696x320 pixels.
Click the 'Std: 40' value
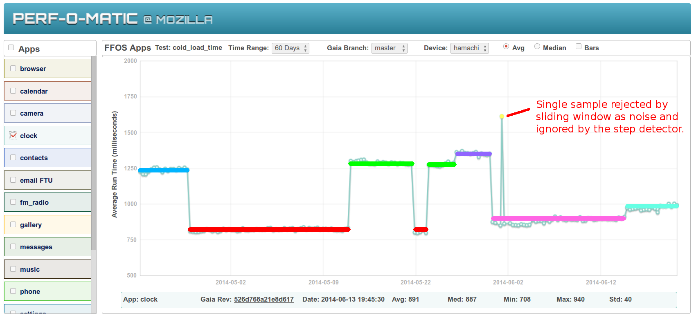click(620, 299)
